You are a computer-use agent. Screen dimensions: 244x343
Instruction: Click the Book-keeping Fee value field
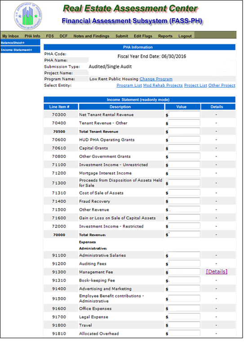pyautogui.click(x=184, y=280)
